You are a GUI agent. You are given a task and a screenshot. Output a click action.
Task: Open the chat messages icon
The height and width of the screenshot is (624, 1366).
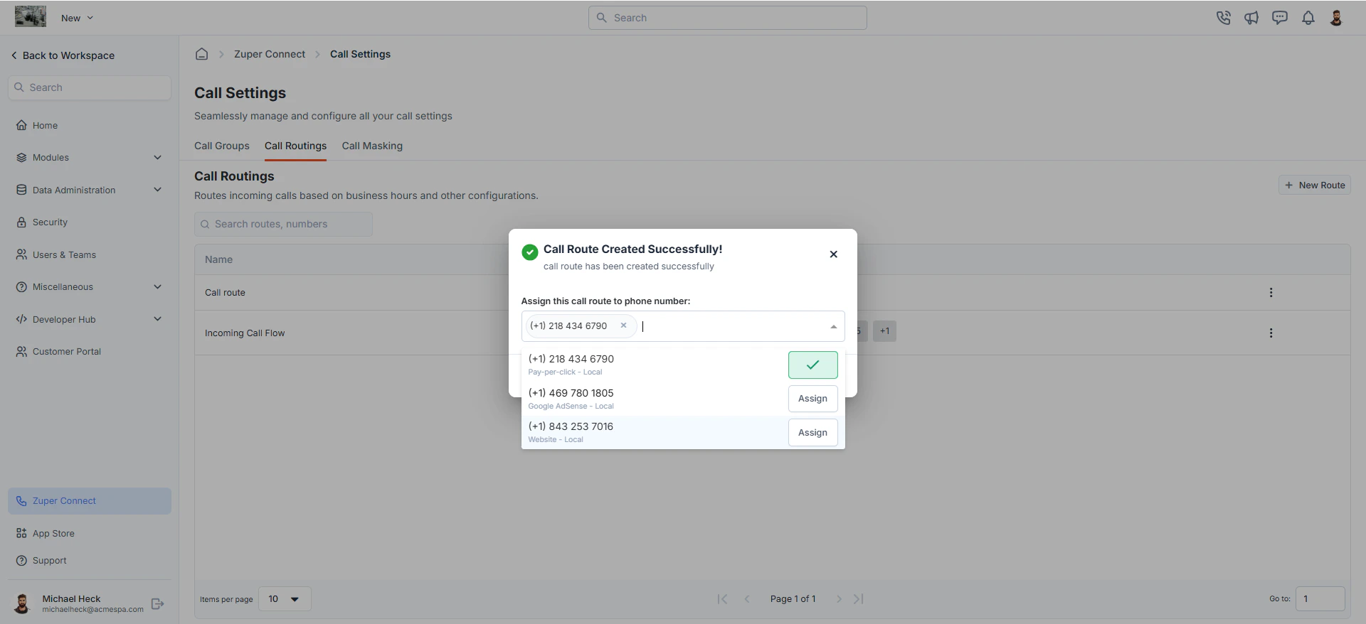[x=1280, y=18]
